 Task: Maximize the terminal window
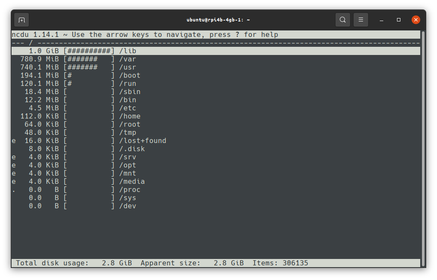(x=399, y=20)
